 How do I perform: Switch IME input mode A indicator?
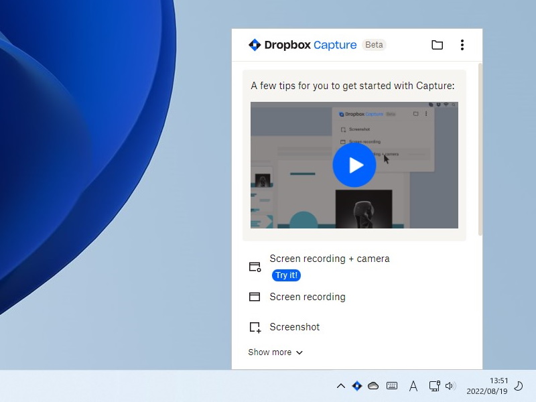pyautogui.click(x=413, y=387)
